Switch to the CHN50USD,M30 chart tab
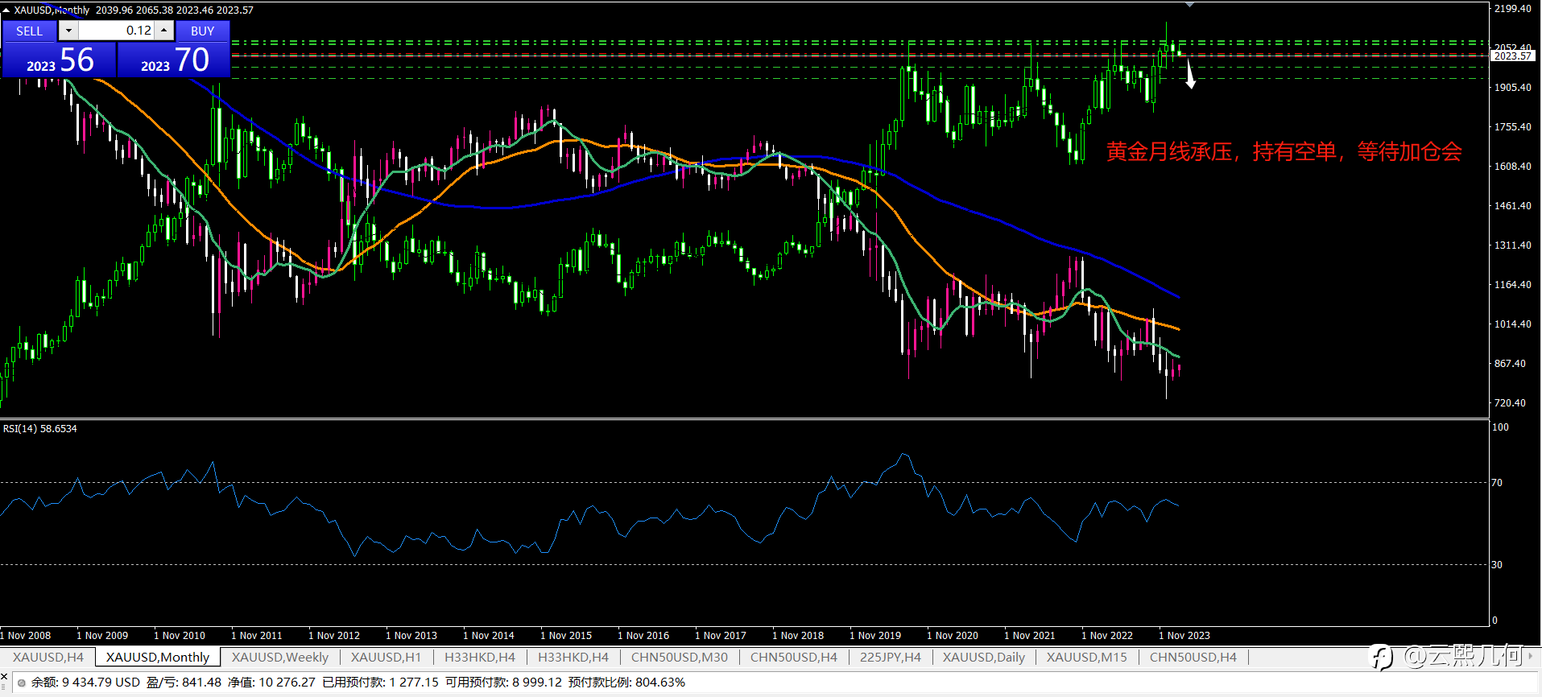 click(x=680, y=657)
